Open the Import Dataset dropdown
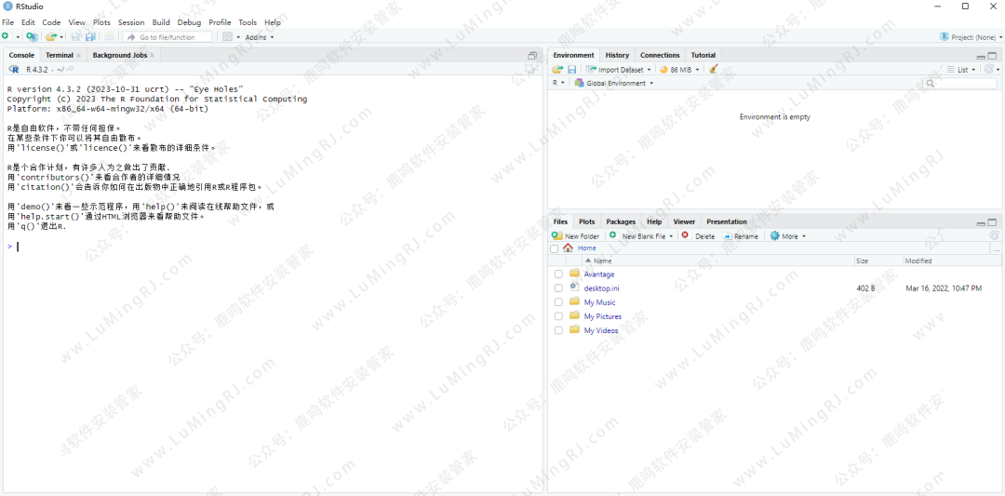This screenshot has height=496, width=1005. pos(619,69)
